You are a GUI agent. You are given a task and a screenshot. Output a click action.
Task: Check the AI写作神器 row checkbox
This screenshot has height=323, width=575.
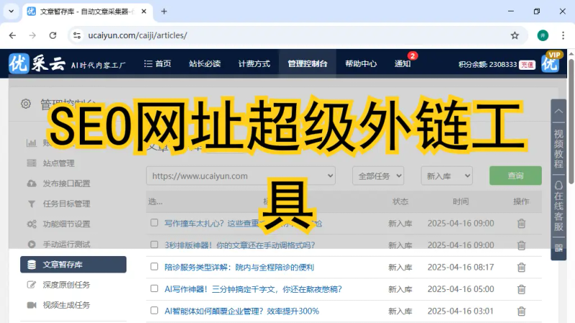pyautogui.click(x=154, y=289)
